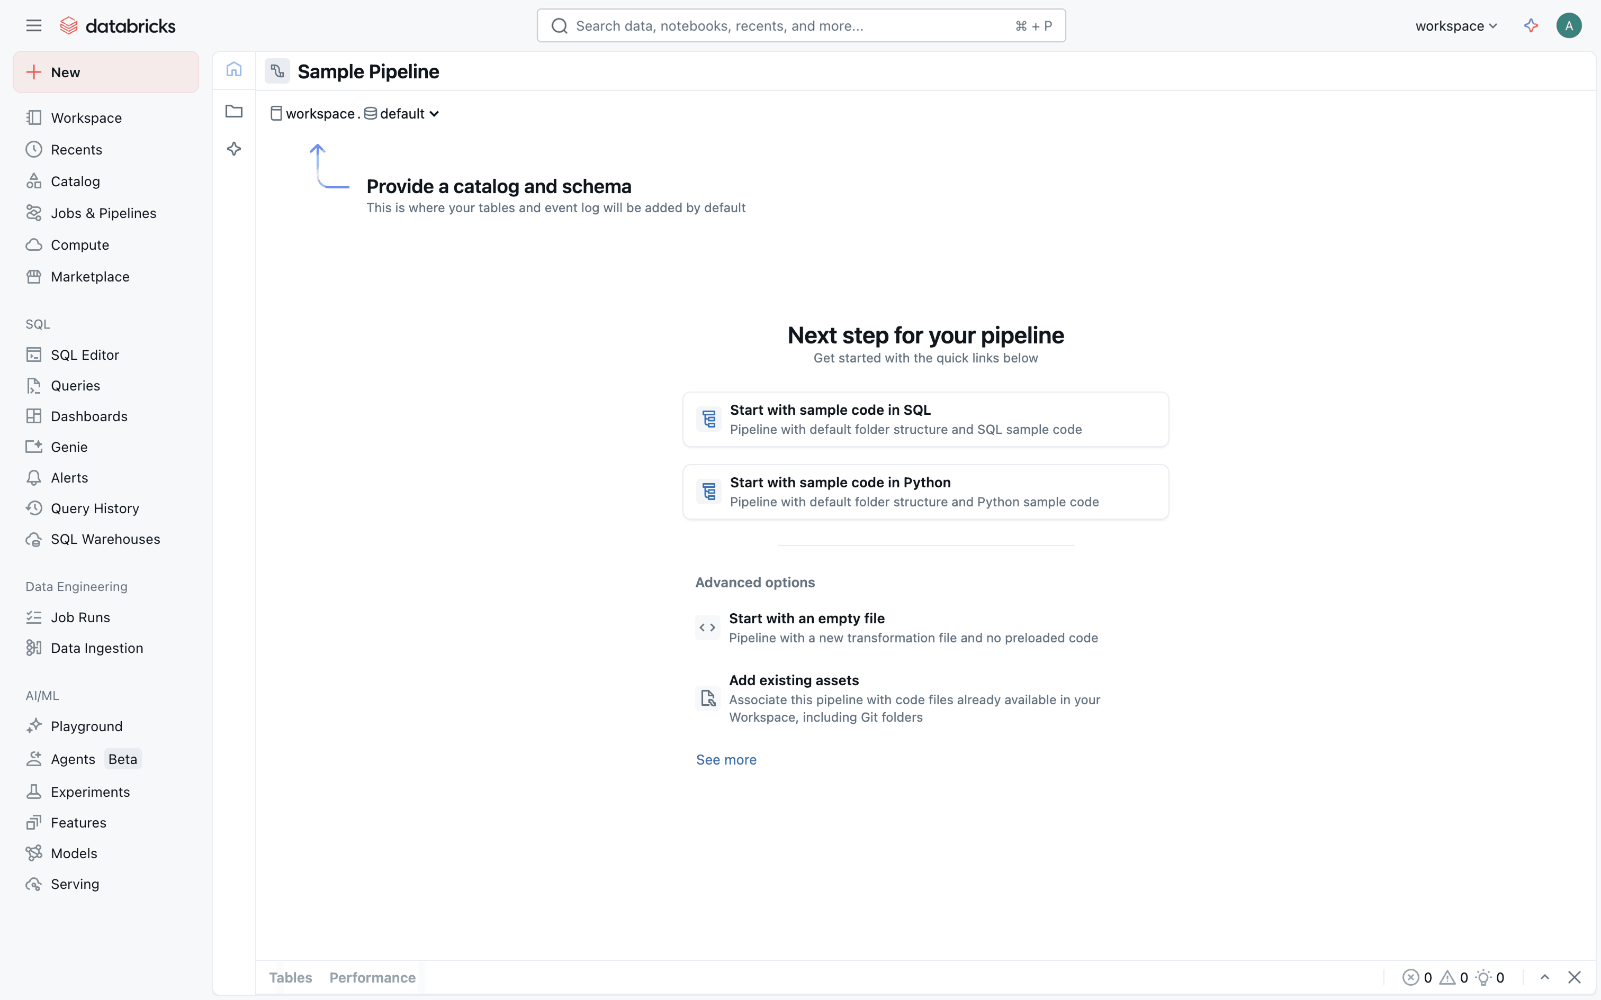This screenshot has height=1000, width=1601.
Task: Open the assistant star icon in side rail
Action: (233, 149)
